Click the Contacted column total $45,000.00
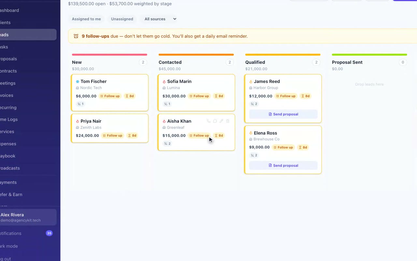Screen dimensions: 417x261 coord(169,69)
